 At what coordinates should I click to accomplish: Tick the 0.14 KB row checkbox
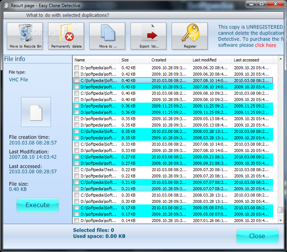[x=76, y=221]
